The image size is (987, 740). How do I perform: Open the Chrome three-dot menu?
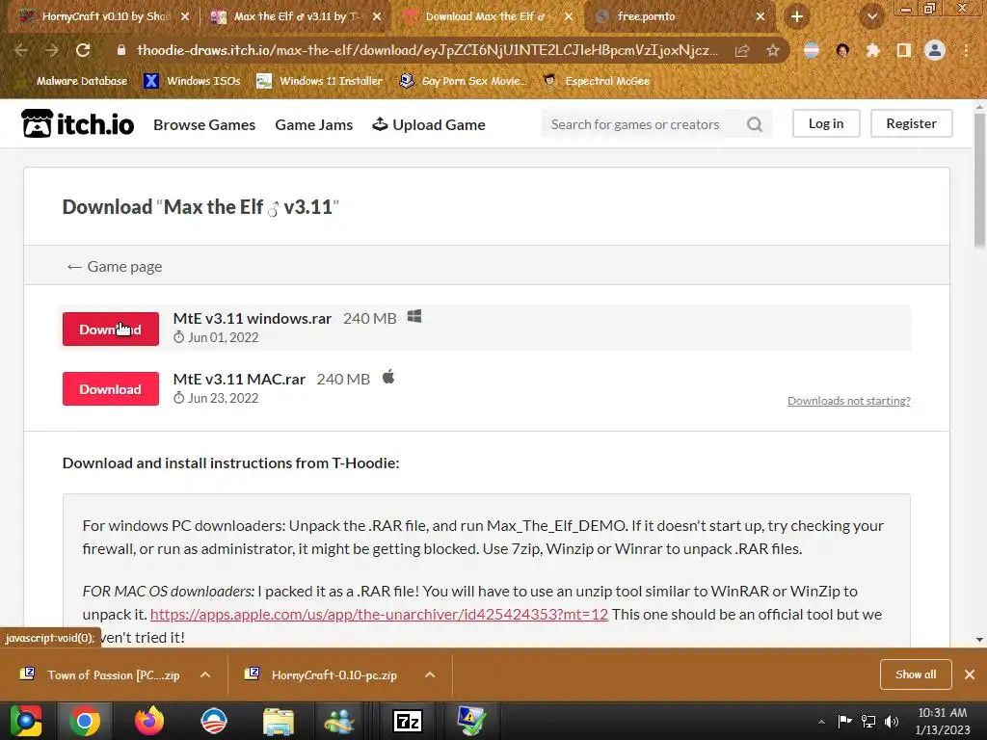click(x=966, y=50)
